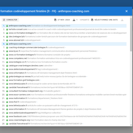The height and width of the screenshot is (133, 133).
Task: Click the calendar icon beside 27 NOV. 2024
Action: coord(55,20)
